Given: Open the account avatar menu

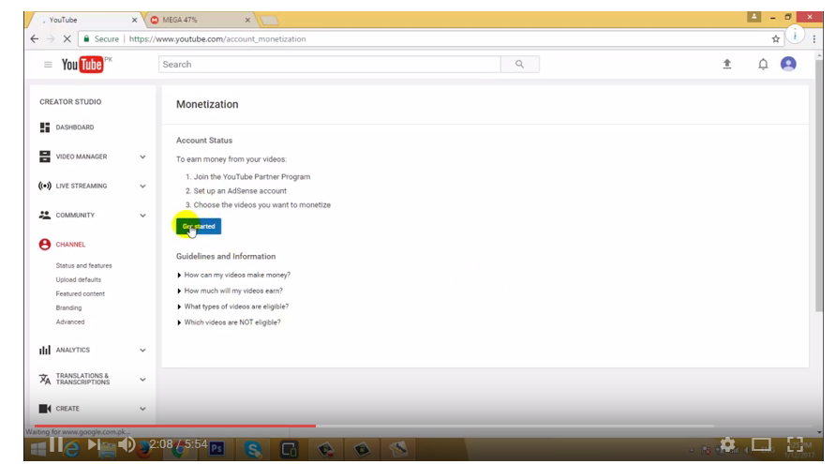Looking at the screenshot, I should pyautogui.click(x=788, y=64).
